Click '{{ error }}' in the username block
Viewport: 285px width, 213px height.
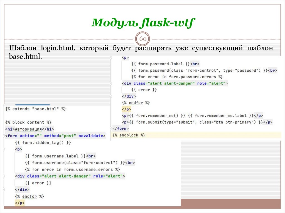click(x=38, y=183)
